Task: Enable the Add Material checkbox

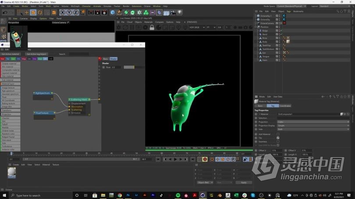Action: click(278, 134)
